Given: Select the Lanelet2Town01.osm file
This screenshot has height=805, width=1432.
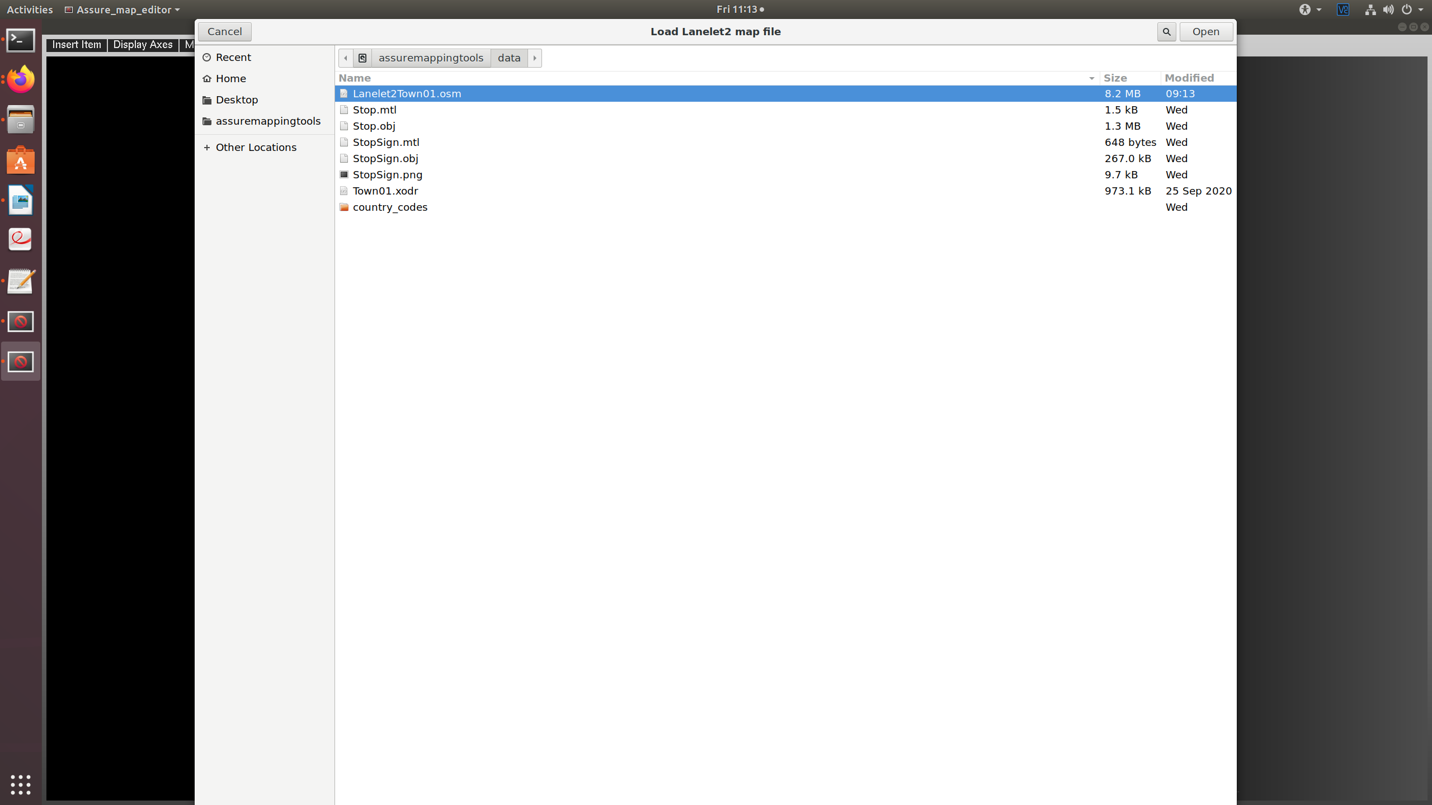Looking at the screenshot, I should [407, 93].
